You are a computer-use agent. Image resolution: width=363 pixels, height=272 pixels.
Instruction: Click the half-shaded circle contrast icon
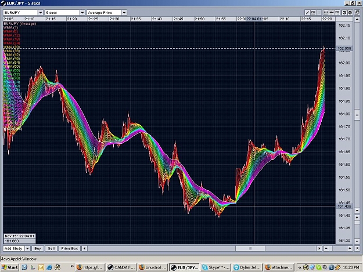click(x=344, y=13)
